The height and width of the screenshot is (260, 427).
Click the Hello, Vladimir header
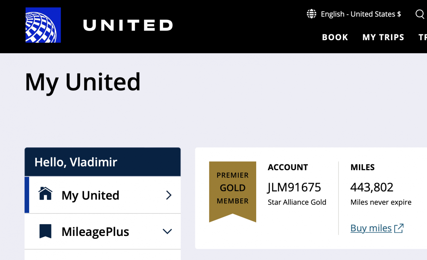[76, 162]
